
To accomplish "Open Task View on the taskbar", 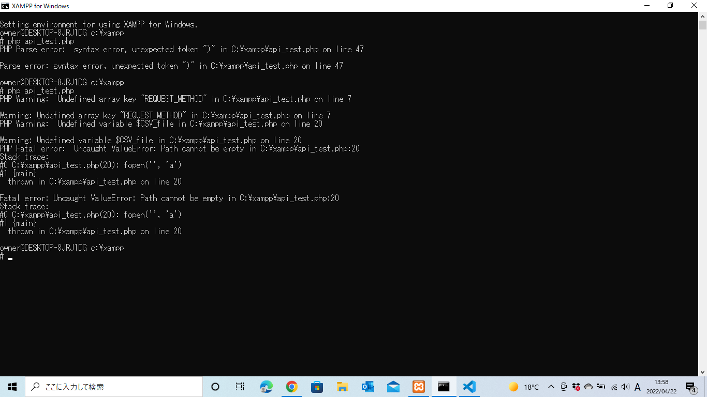I will coord(240,387).
